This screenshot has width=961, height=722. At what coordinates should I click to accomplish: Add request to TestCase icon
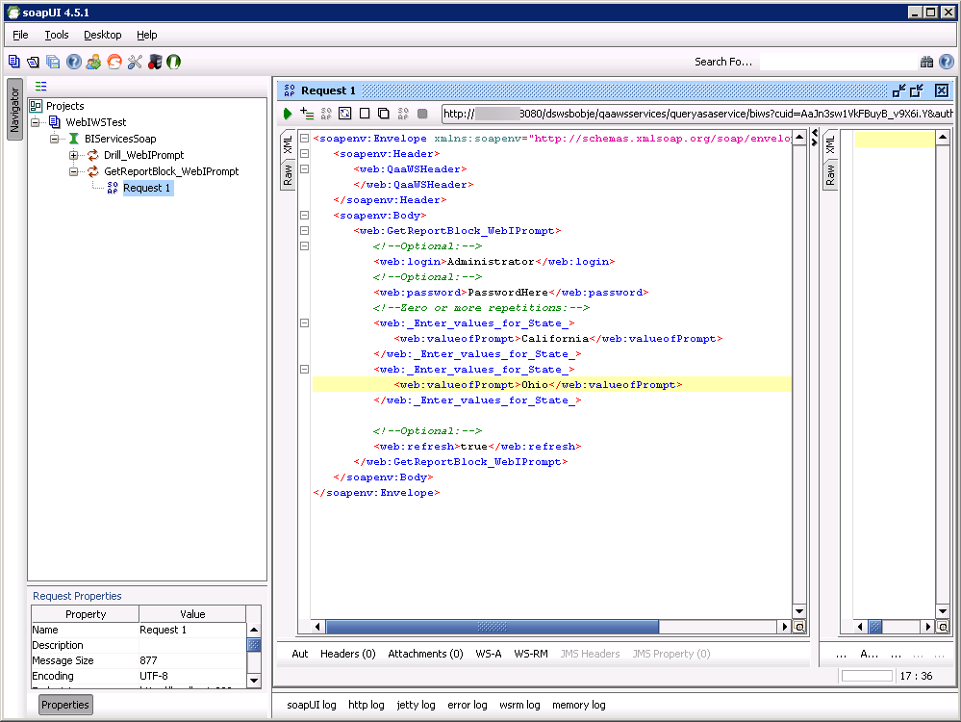coord(307,114)
